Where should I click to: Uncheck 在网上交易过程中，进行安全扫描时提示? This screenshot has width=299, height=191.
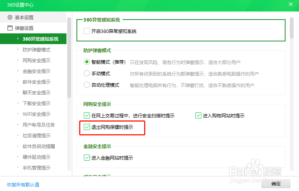click(x=87, y=115)
